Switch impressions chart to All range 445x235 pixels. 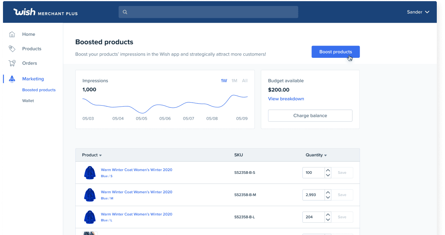(245, 81)
